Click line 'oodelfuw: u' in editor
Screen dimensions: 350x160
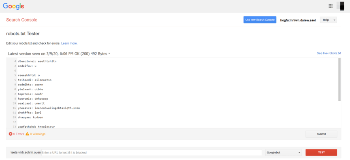click(x=27, y=66)
